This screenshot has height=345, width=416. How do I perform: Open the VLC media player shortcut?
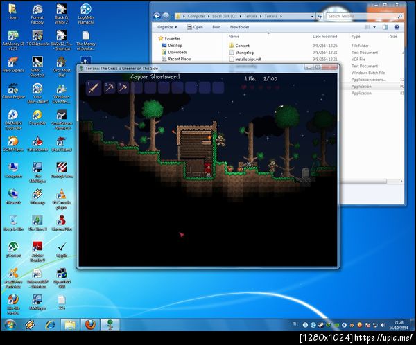tap(62, 199)
